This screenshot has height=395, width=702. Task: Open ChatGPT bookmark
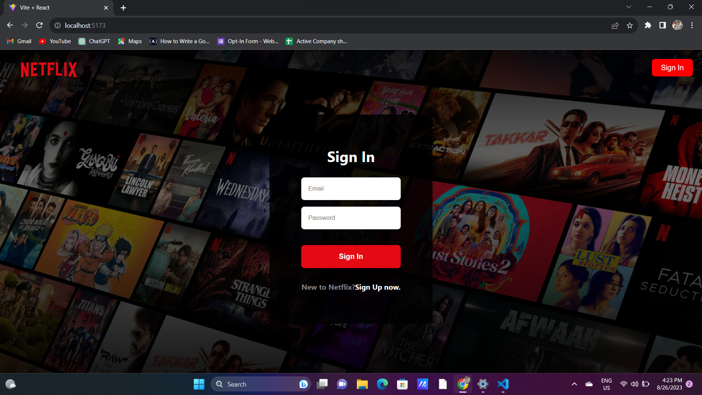(94, 41)
